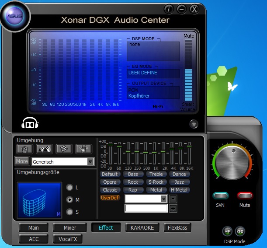This screenshot has width=267, height=248.
Task: Switch to the AEC tab
Action: tap(34, 239)
